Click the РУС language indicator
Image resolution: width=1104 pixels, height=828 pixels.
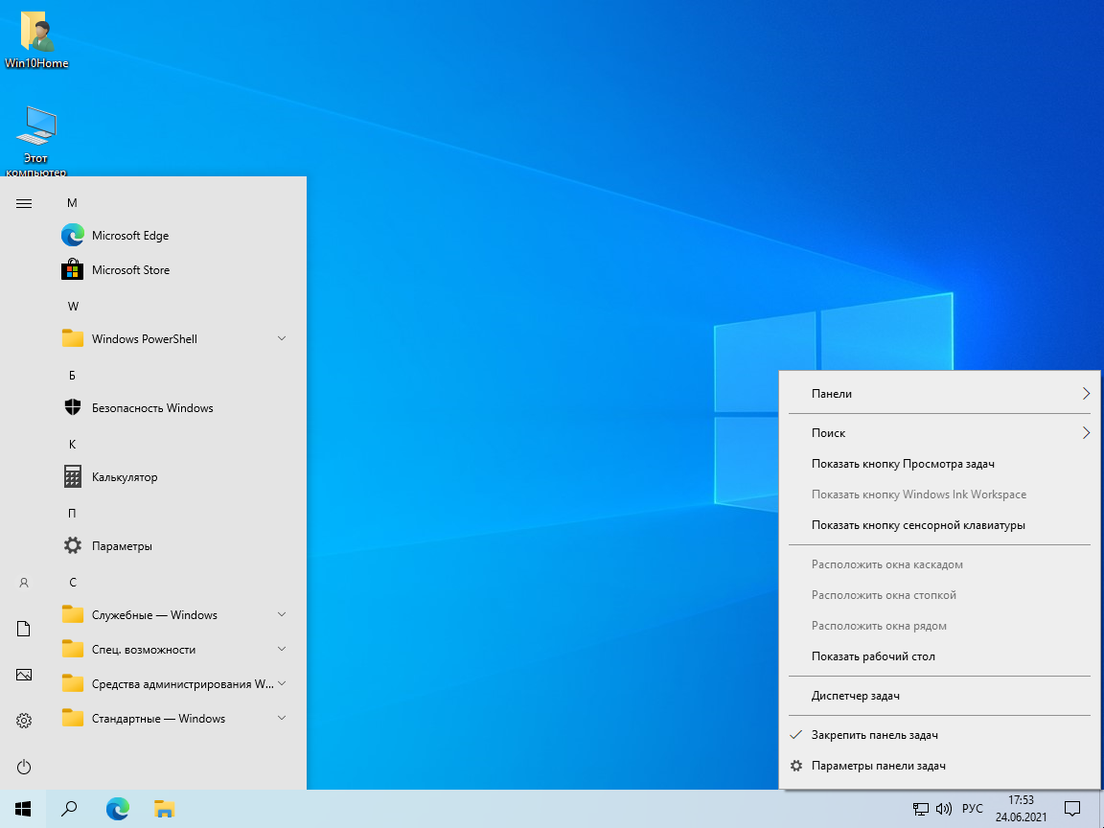pos(972,809)
